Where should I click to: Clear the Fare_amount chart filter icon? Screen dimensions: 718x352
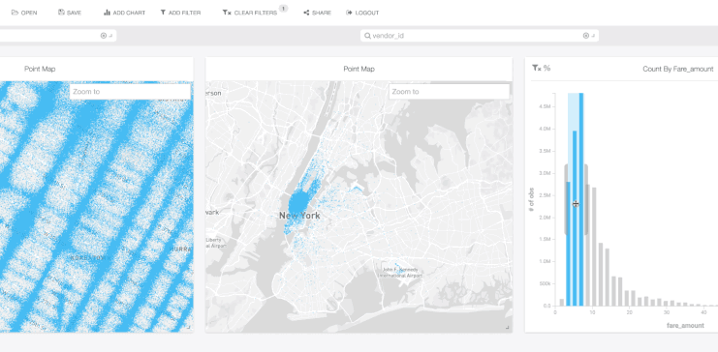(x=536, y=68)
